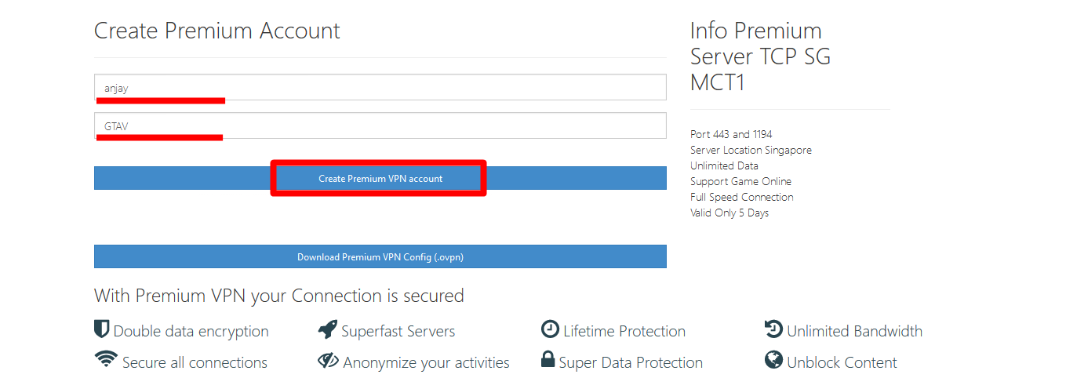Click the padlock icon beside Super Data Protection
Image resolution: width=1066 pixels, height=378 pixels.
coord(548,360)
